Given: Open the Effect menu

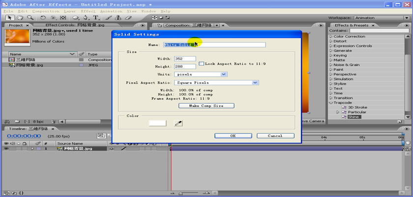Looking at the screenshot, I should pos(88,11).
